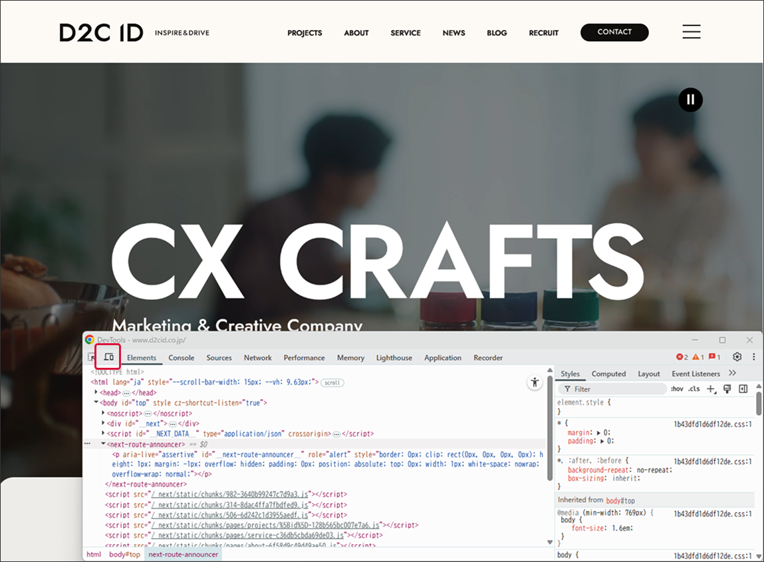The width and height of the screenshot is (764, 562).
Task: Open the Sources tab
Action: 219,358
